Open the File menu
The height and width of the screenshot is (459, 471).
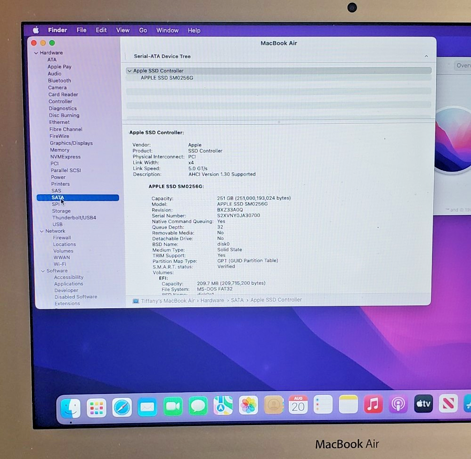(81, 30)
